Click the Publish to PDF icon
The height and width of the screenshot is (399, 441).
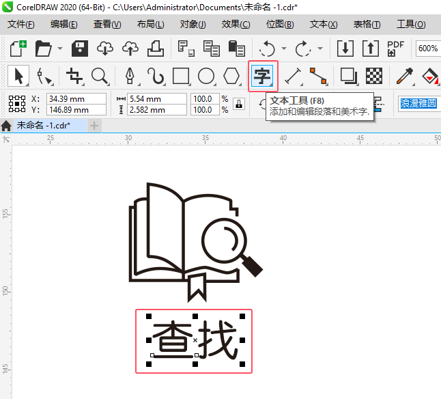pos(395,49)
